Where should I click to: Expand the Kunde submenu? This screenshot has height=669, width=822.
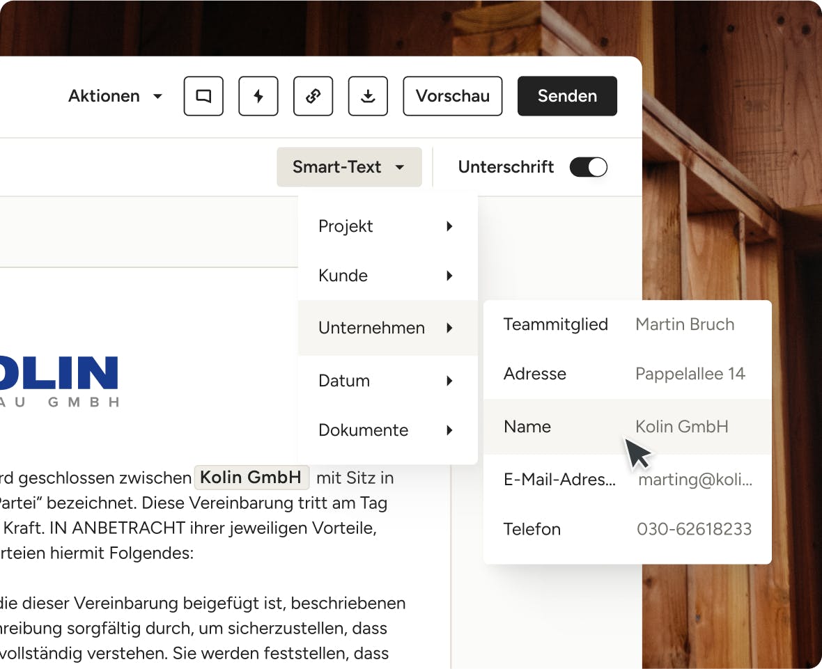[387, 276]
